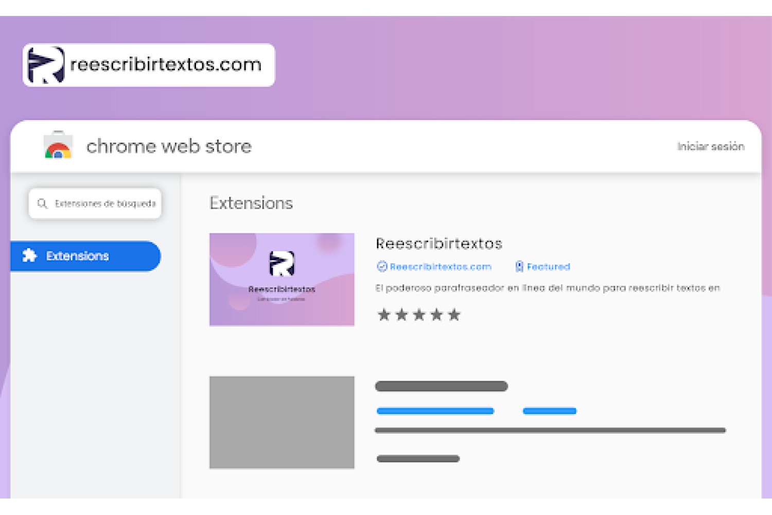Click the Featured label link
The height and width of the screenshot is (515, 772).
pos(548,267)
